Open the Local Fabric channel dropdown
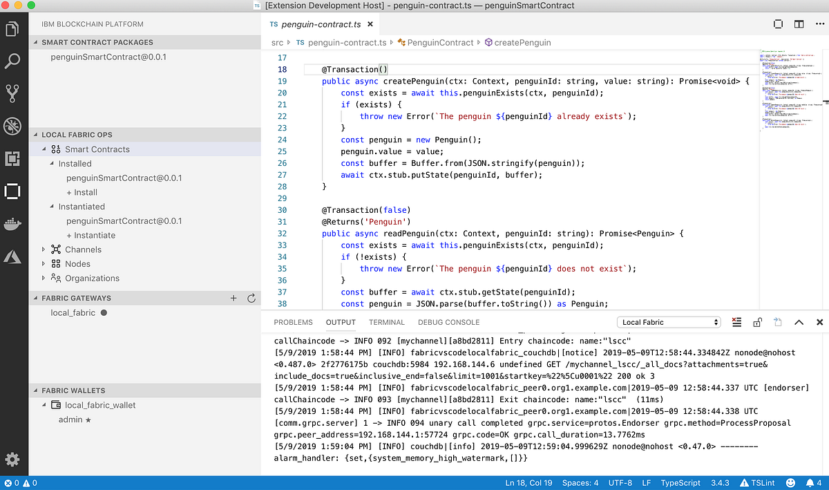The width and height of the screenshot is (829, 490). (669, 321)
